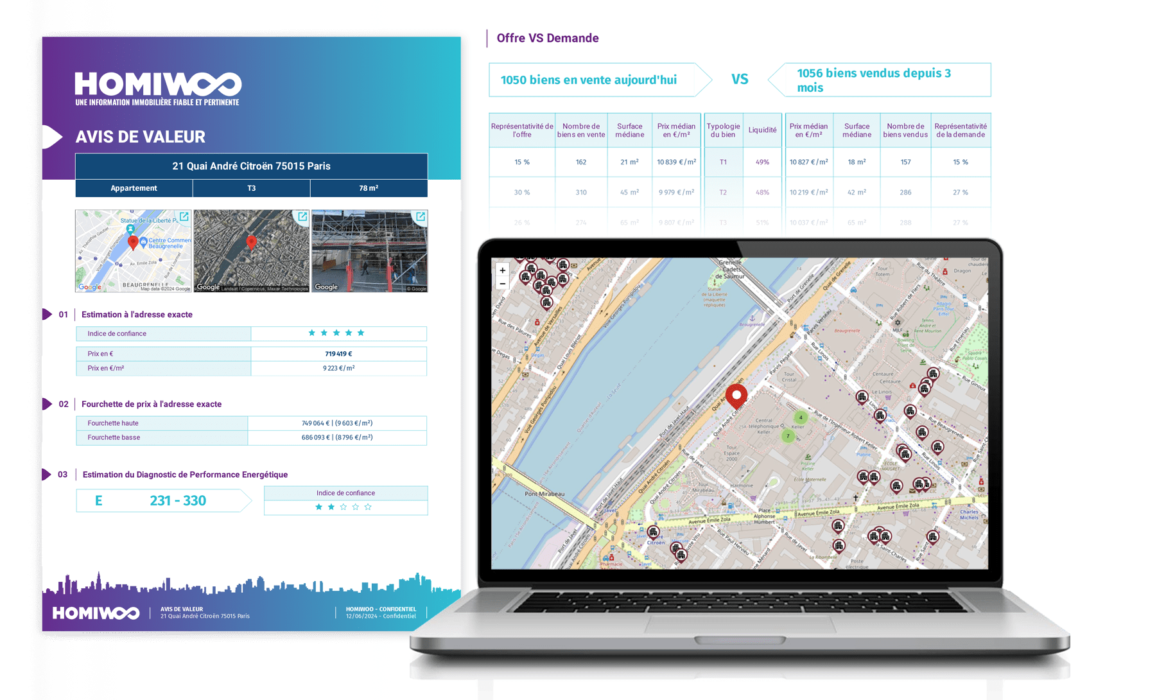Click 'Représentativité de l'offre' column header

click(522, 130)
